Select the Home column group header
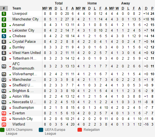 [x=92, y=3]
